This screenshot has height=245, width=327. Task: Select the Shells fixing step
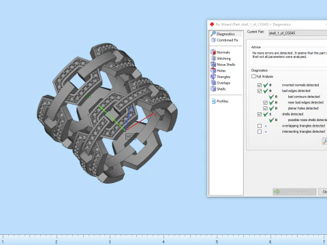pos(218,89)
